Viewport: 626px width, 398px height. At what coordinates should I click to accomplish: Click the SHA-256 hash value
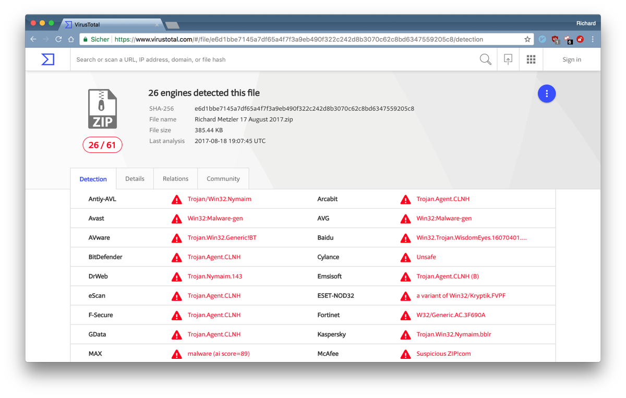(x=304, y=108)
